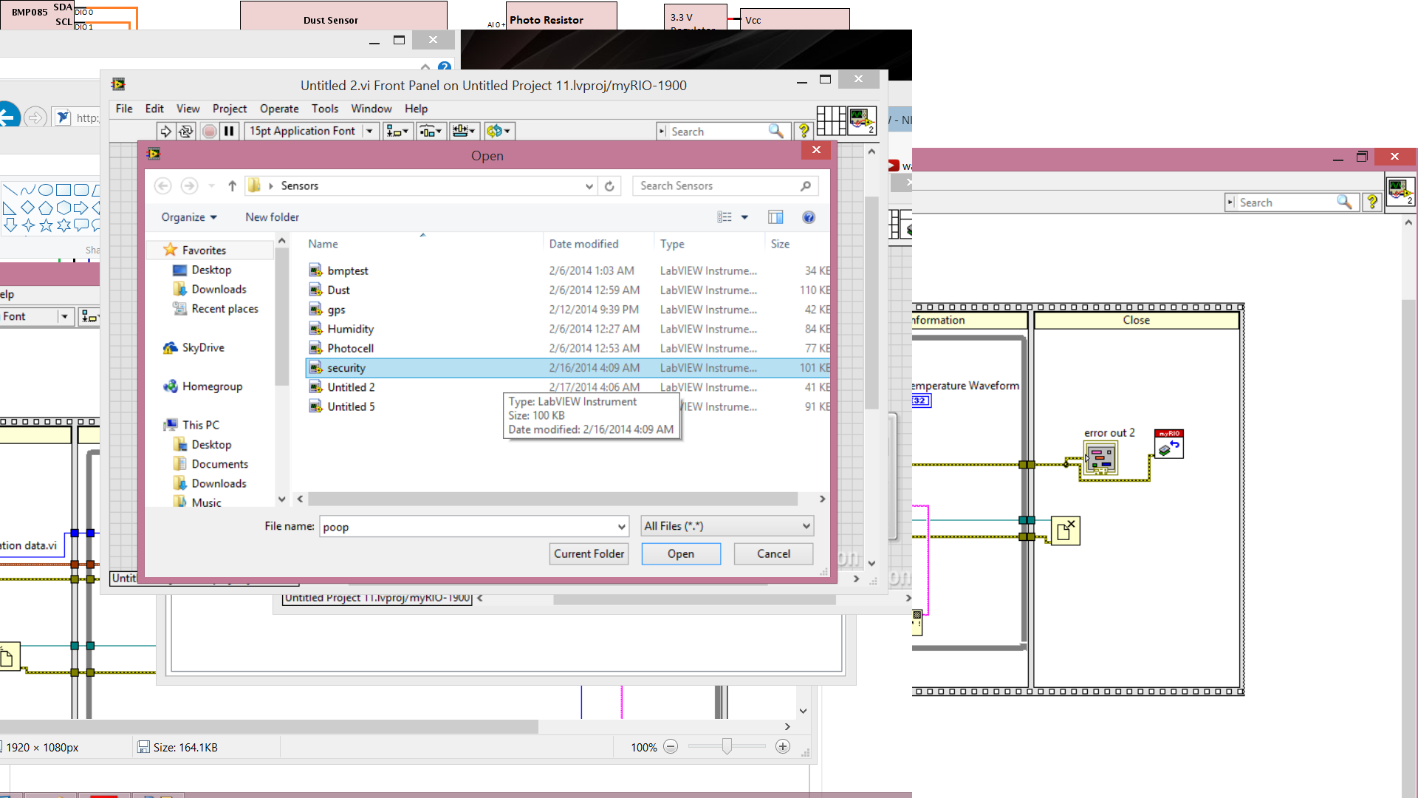Sort by Date modified column

pos(583,244)
